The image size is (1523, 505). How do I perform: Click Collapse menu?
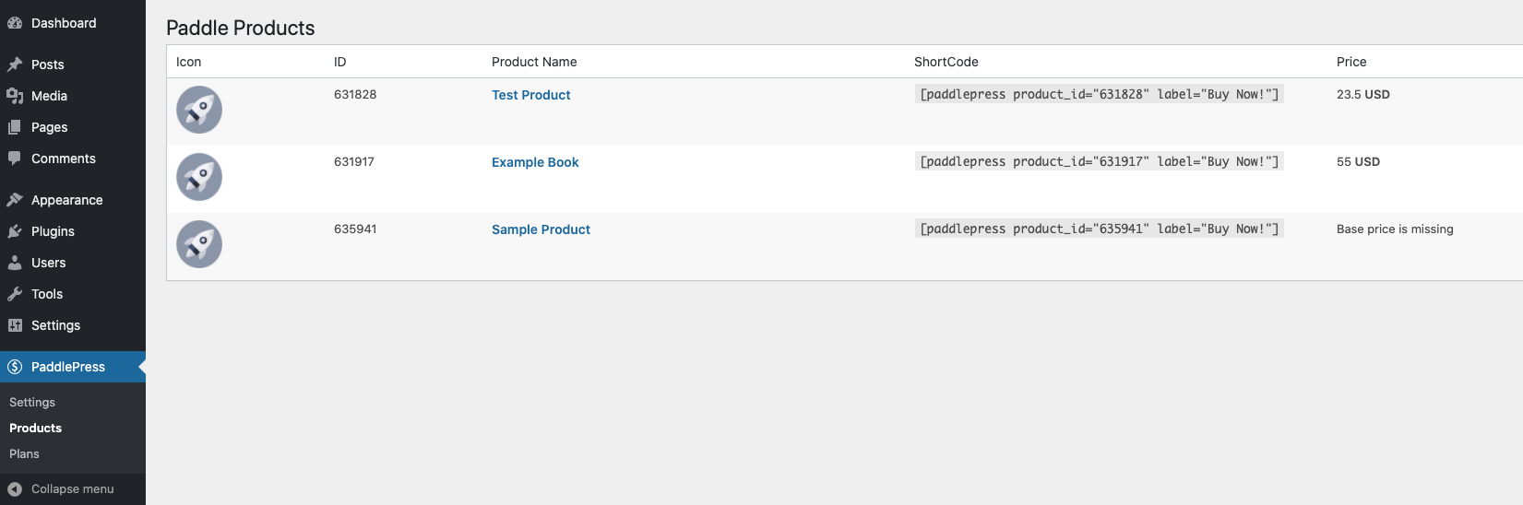tap(73, 489)
